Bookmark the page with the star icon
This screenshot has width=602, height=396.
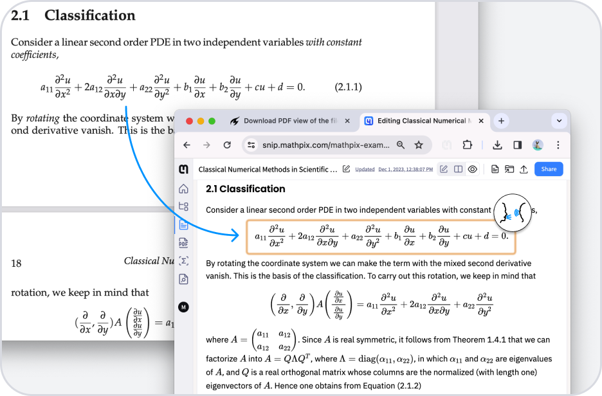coord(419,145)
